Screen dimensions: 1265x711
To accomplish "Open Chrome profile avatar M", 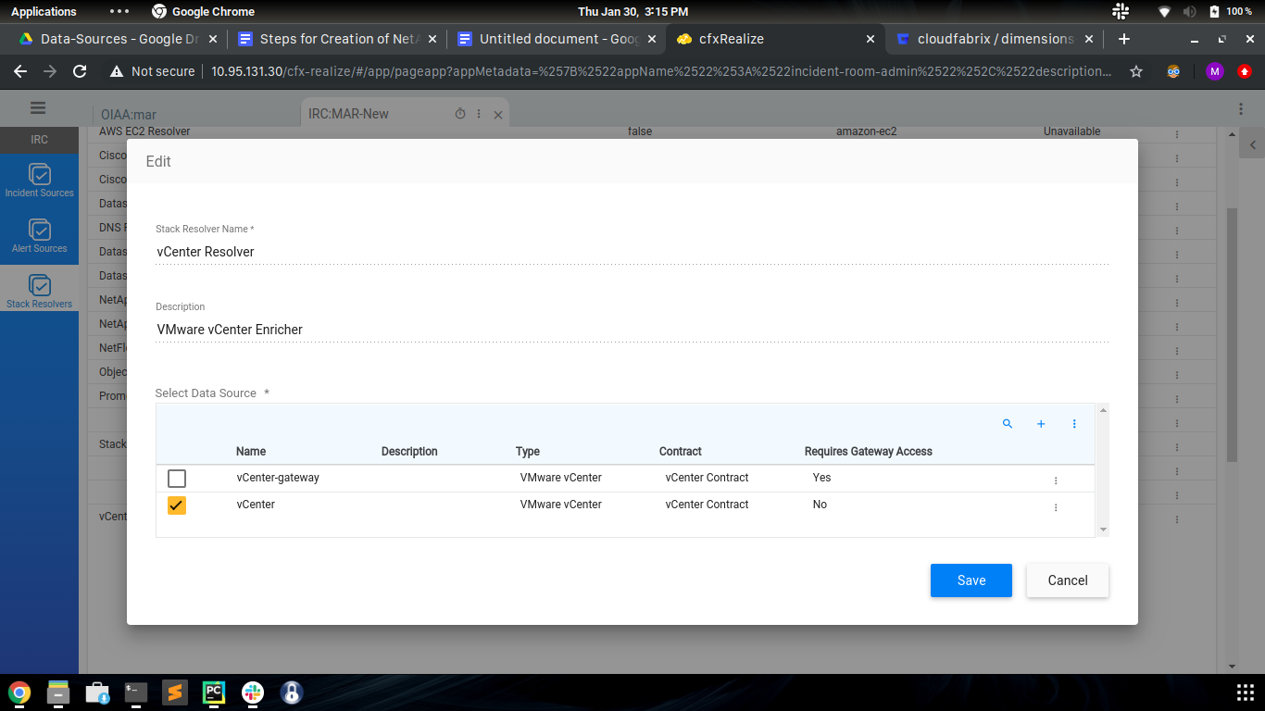I will point(1215,71).
